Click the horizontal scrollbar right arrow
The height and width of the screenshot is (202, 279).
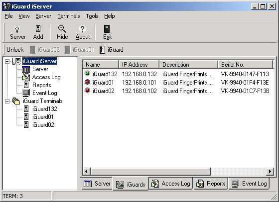point(270,172)
